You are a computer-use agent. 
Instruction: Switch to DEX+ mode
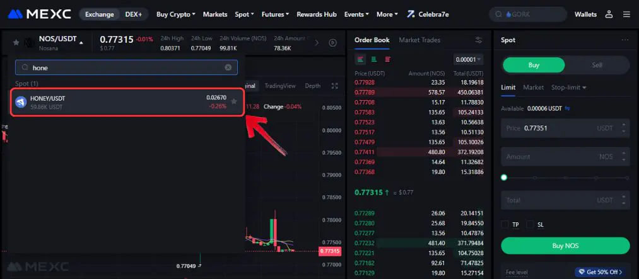click(134, 14)
